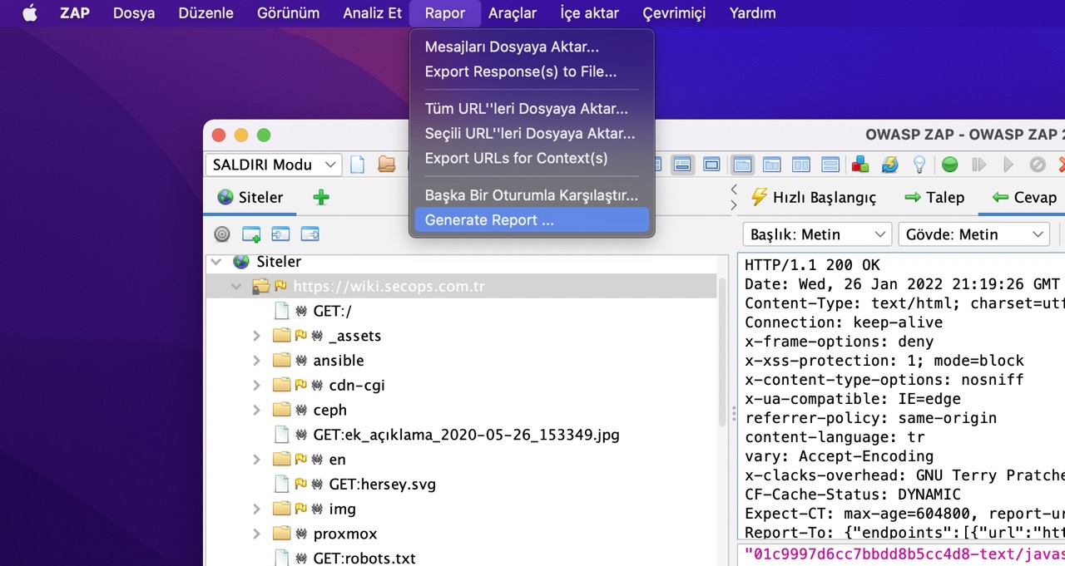The image size is (1065, 566).
Task: Select the GET:hersey.svg entry
Action: tap(382, 484)
